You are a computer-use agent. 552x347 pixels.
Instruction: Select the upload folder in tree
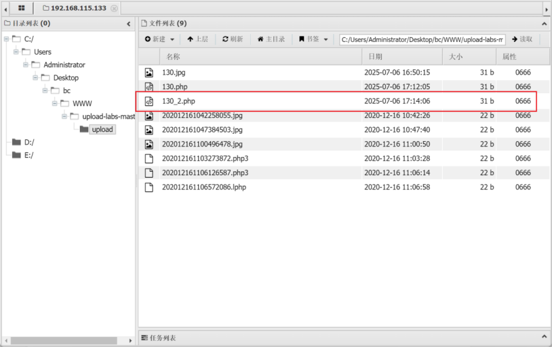pyautogui.click(x=102, y=129)
